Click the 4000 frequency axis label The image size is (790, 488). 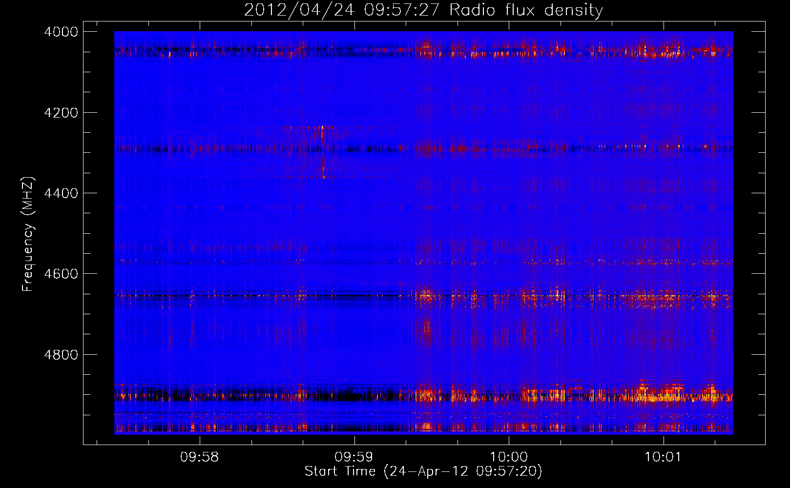[61, 32]
